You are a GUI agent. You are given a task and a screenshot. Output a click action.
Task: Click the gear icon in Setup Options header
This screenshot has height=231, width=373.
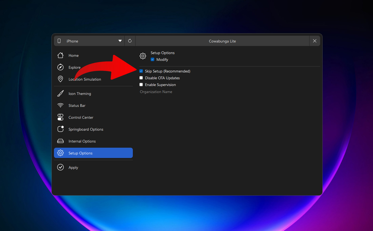point(143,56)
